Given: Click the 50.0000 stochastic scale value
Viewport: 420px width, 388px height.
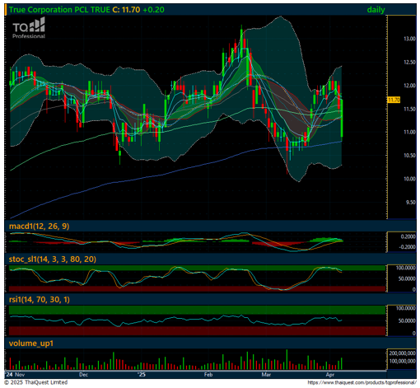Looking at the screenshot, I should coord(407,278).
